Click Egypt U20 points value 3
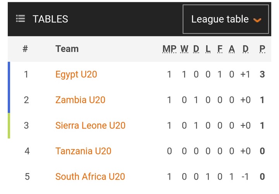 coord(262,74)
